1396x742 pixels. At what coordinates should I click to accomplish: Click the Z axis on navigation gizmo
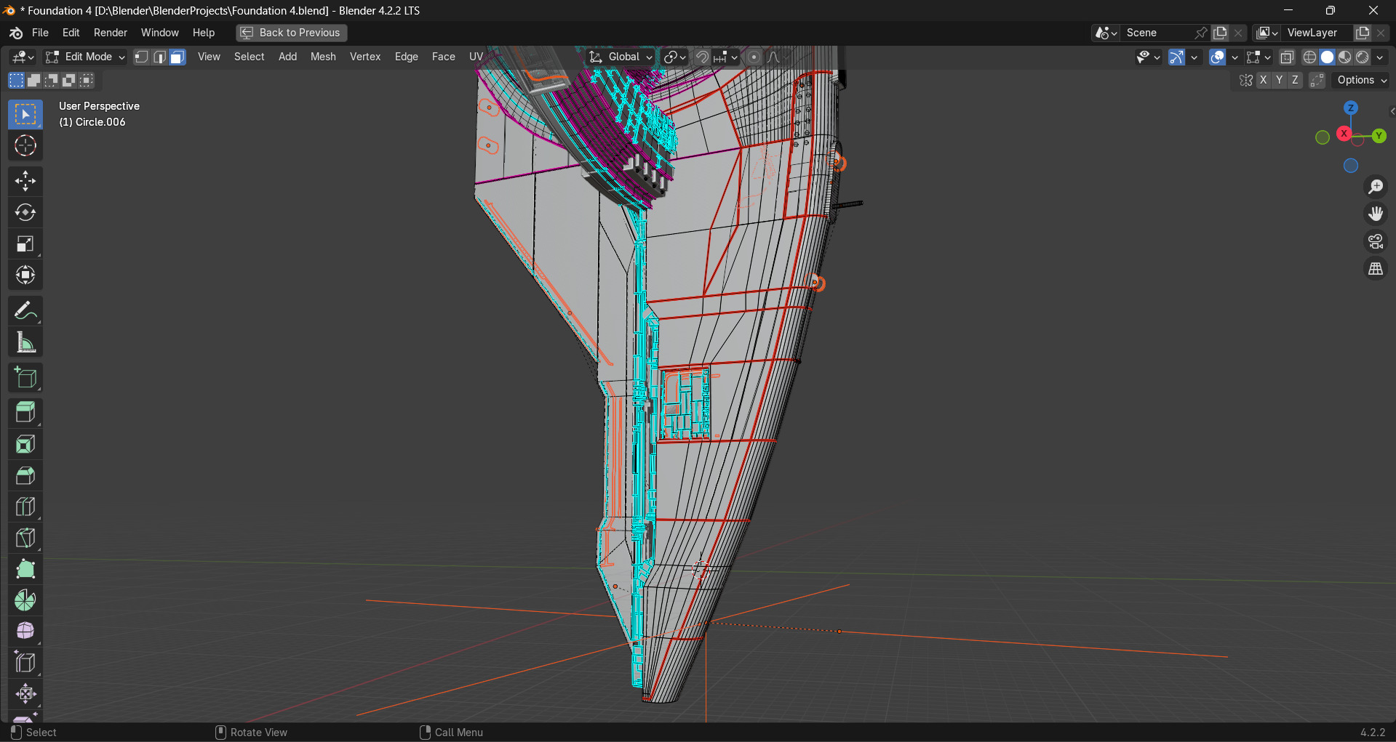click(x=1351, y=108)
